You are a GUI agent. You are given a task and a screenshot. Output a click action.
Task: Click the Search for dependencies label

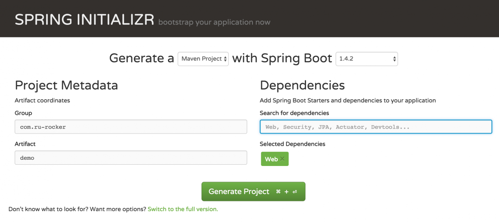(294, 113)
